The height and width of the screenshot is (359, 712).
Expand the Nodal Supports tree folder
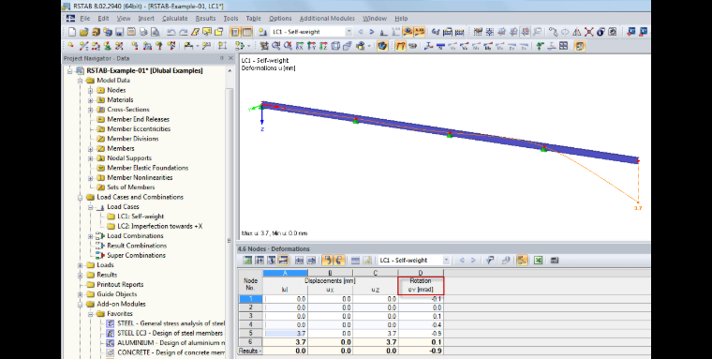click(91, 158)
